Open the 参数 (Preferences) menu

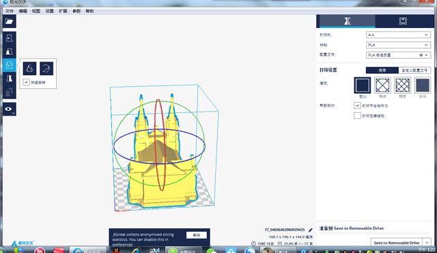coord(76,11)
